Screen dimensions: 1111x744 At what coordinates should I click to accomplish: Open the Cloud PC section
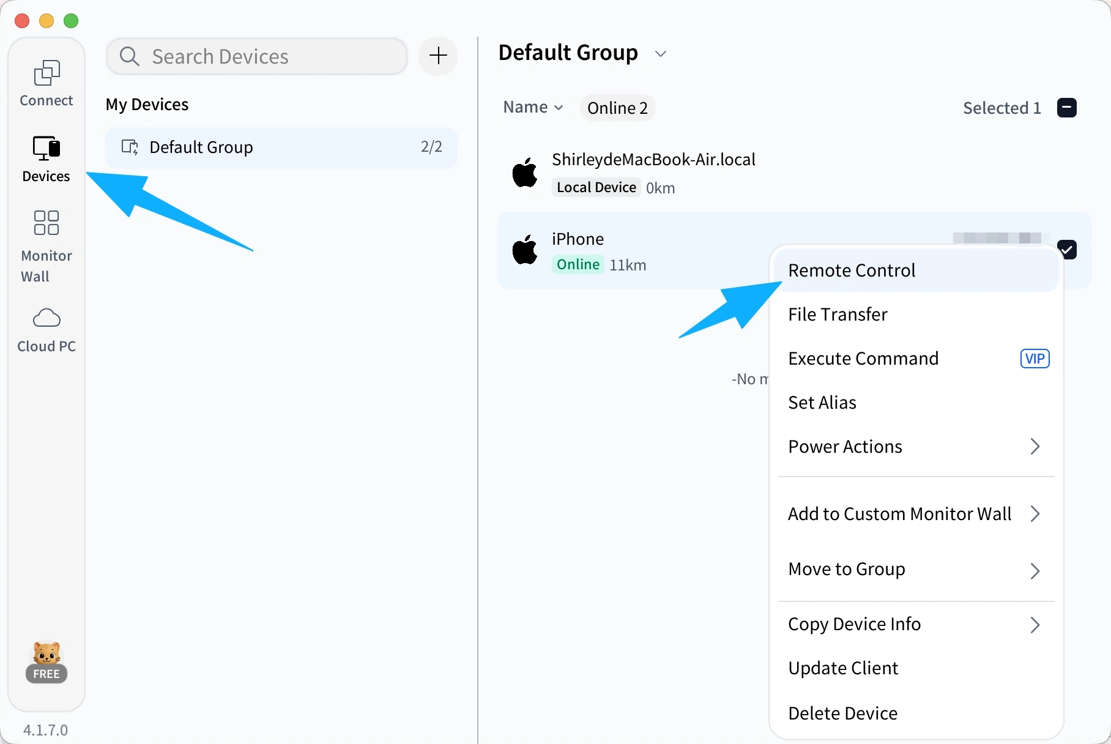pos(46,330)
